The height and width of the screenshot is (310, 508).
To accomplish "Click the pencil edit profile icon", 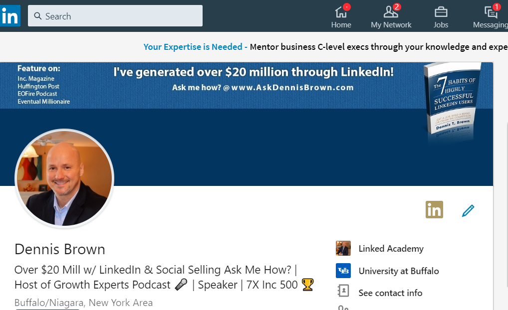I will [468, 210].
